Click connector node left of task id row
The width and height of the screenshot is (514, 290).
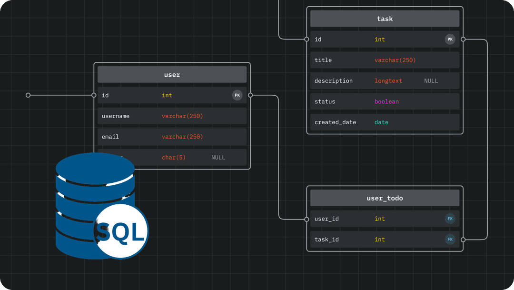click(306, 40)
